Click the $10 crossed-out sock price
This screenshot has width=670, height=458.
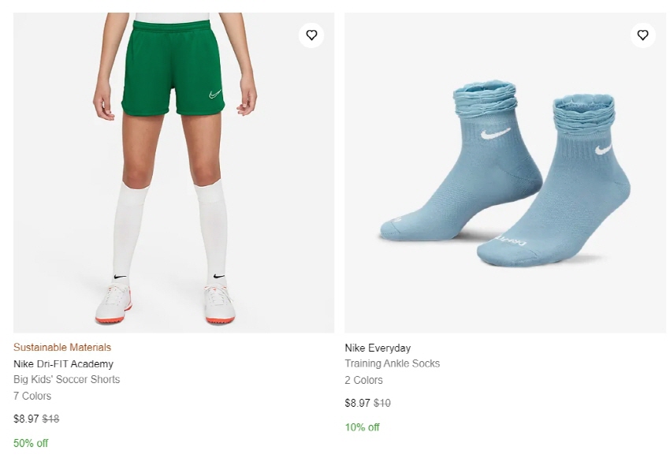[382, 403]
